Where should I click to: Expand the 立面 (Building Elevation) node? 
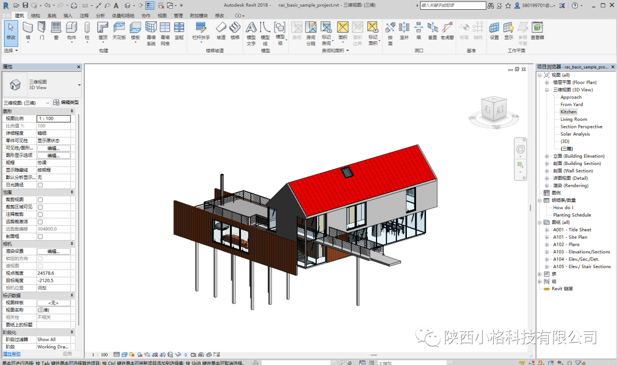(x=546, y=156)
